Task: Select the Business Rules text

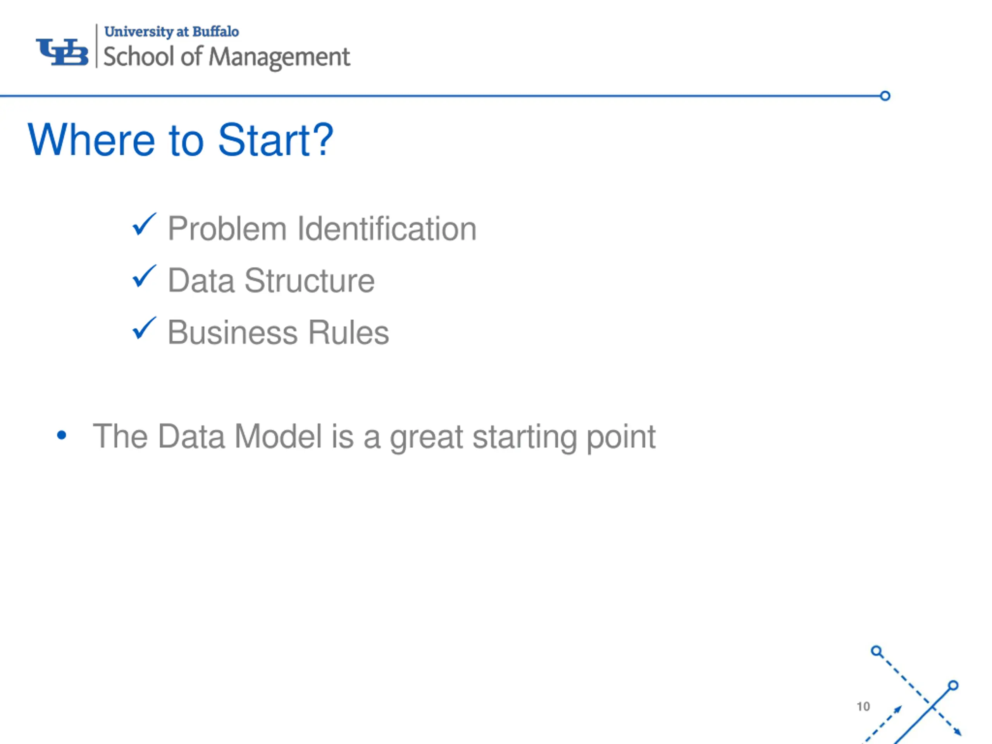Action: (279, 333)
